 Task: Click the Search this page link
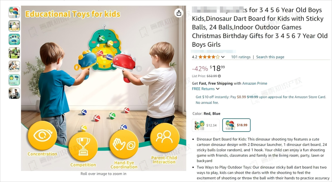click(270, 57)
